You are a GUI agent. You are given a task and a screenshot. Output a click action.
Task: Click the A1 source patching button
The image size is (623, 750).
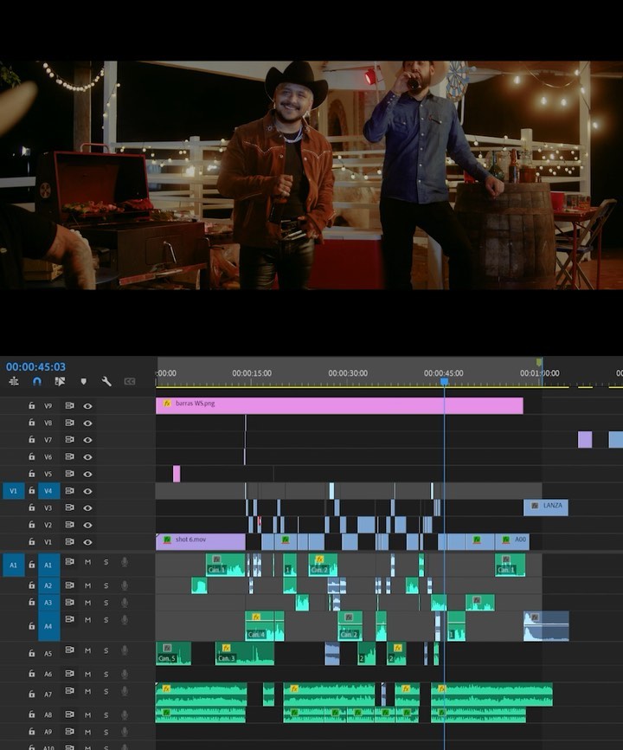pyautogui.click(x=13, y=565)
